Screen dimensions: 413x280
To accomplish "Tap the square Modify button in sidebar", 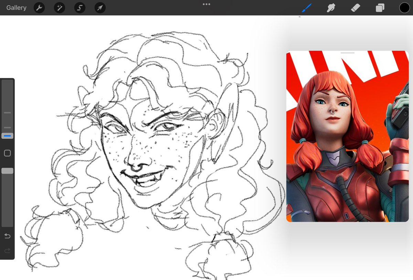I will coord(7,153).
